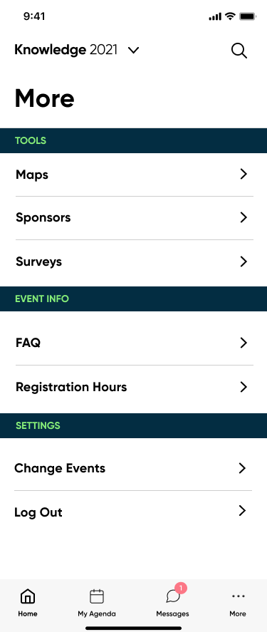Tap the home indicator bar at bottom
The image size is (267, 632).
(133, 628)
